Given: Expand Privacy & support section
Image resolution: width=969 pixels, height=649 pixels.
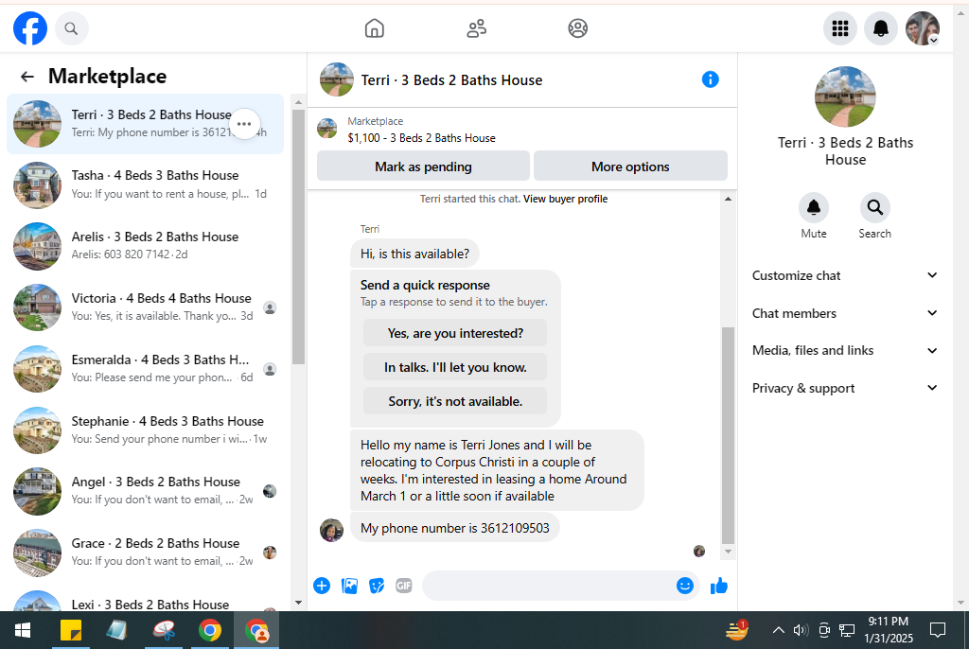Looking at the screenshot, I should (x=845, y=388).
